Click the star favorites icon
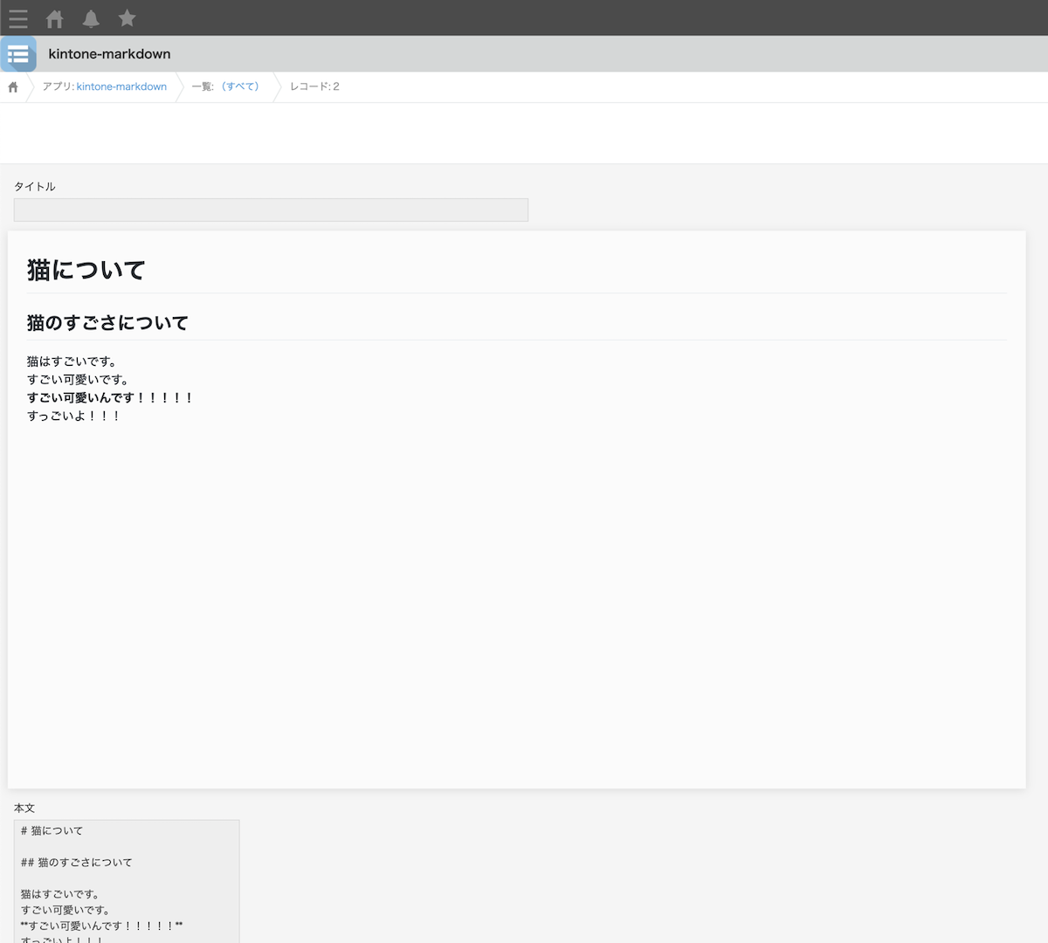 [126, 18]
